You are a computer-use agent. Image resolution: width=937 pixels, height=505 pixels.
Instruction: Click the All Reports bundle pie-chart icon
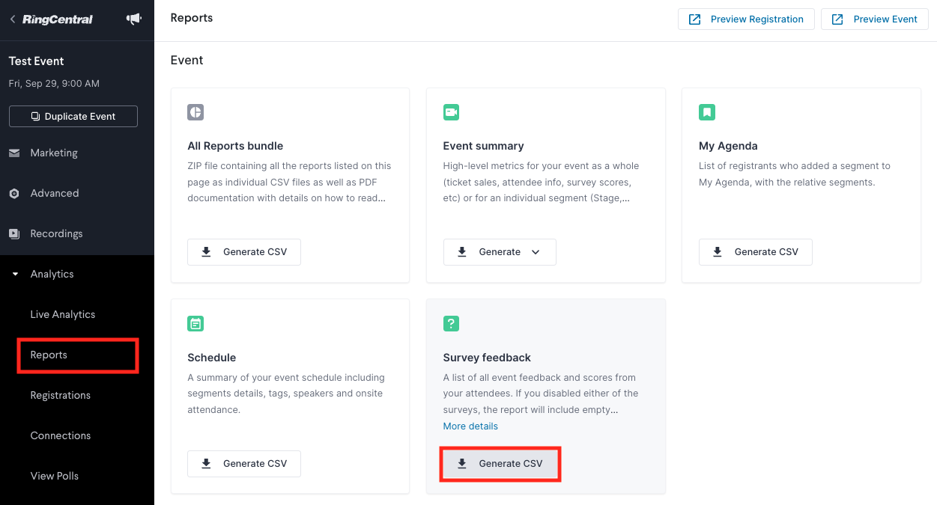(195, 112)
